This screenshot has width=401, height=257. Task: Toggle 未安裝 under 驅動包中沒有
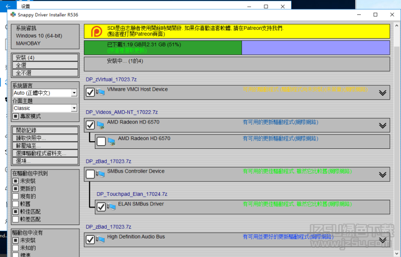pyautogui.click(x=15, y=241)
